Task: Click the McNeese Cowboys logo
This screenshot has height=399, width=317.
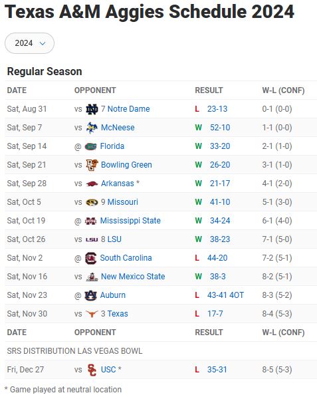Action: (92, 128)
